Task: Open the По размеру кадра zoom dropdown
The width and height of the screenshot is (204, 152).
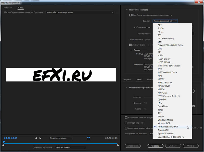Action: [x=61, y=138]
